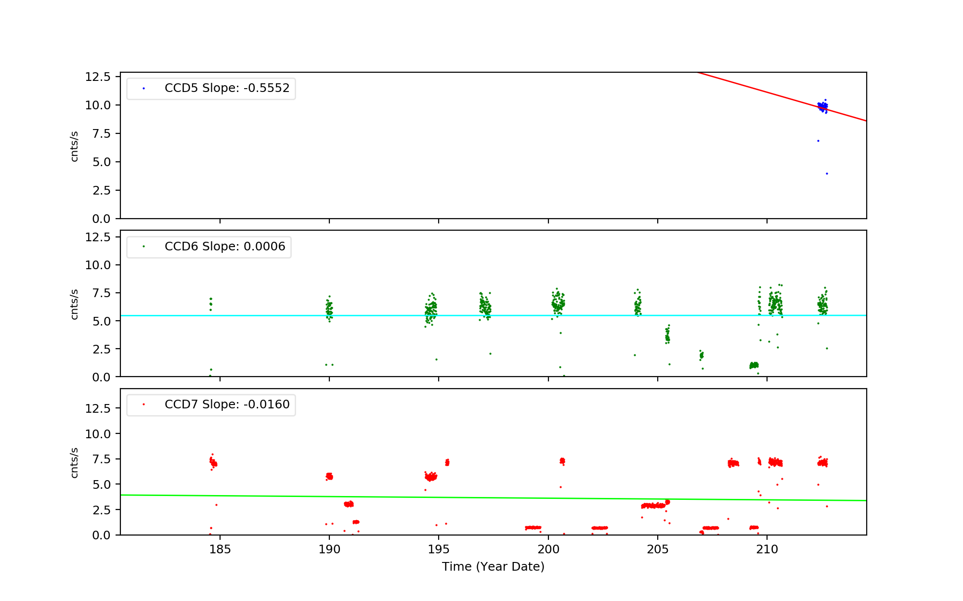The height and width of the screenshot is (601, 963).
Task: Click the green marker in CCD6 legend
Action: coord(143,247)
